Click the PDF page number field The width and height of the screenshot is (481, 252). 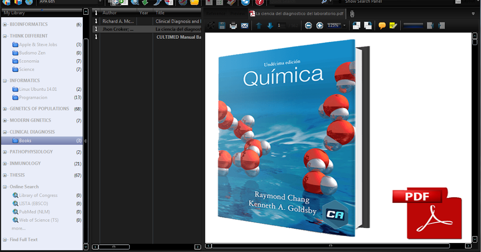tap(281, 26)
